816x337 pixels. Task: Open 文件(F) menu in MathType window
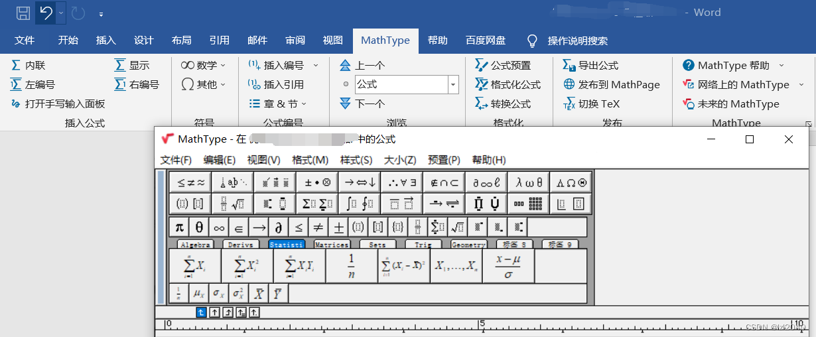coord(176,160)
